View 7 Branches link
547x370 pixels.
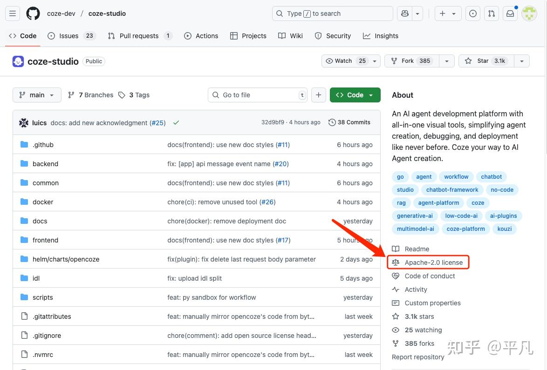(91, 95)
